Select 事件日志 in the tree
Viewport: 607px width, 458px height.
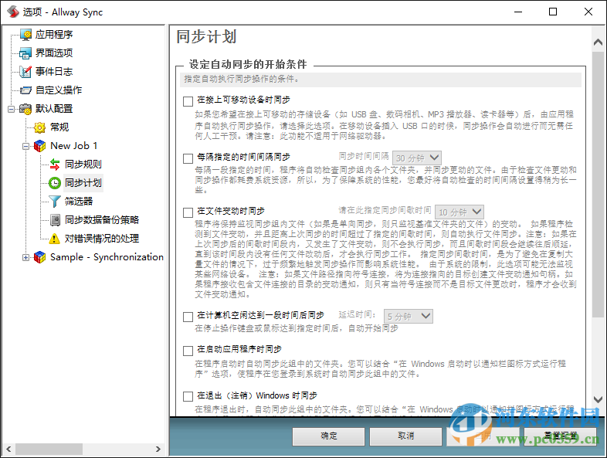(x=54, y=72)
